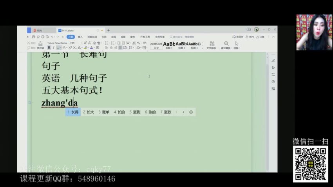Open print preview from quick toolbar
Image resolution: width=333 pixels, height=187 pixels.
pos(47,37)
